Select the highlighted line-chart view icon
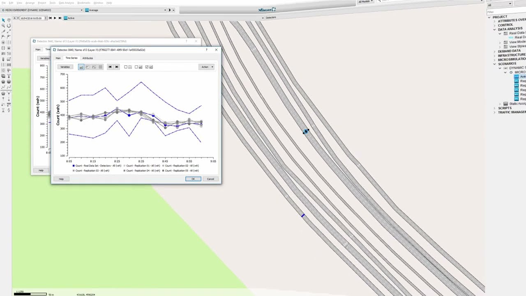Viewport: 526px width, 296px height. pyautogui.click(x=81, y=67)
